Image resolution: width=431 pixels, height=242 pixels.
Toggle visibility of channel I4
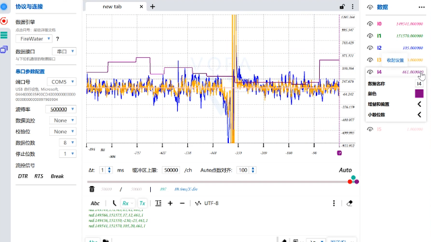point(370,72)
